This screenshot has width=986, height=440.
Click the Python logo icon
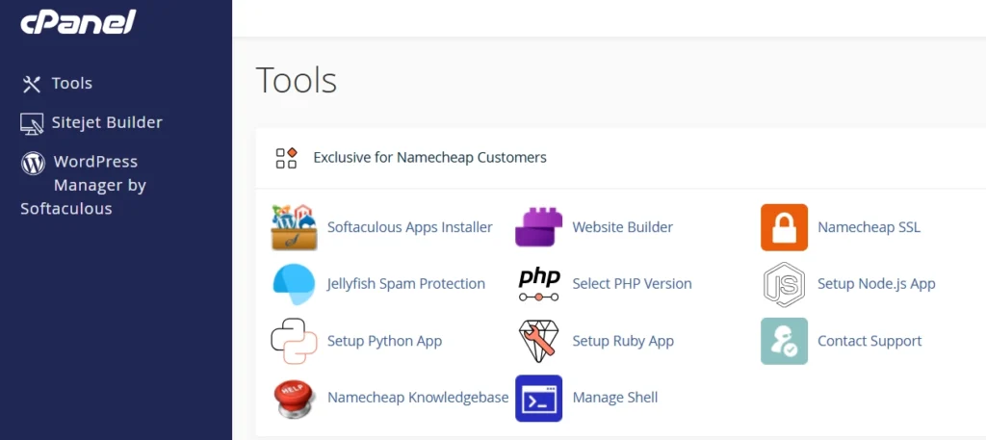click(x=293, y=341)
